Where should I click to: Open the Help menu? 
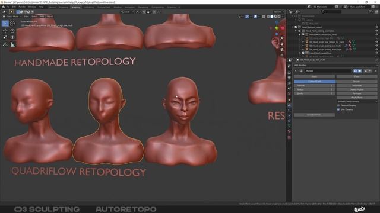[41, 7]
